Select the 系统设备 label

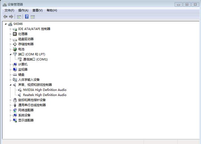[x=24, y=115]
